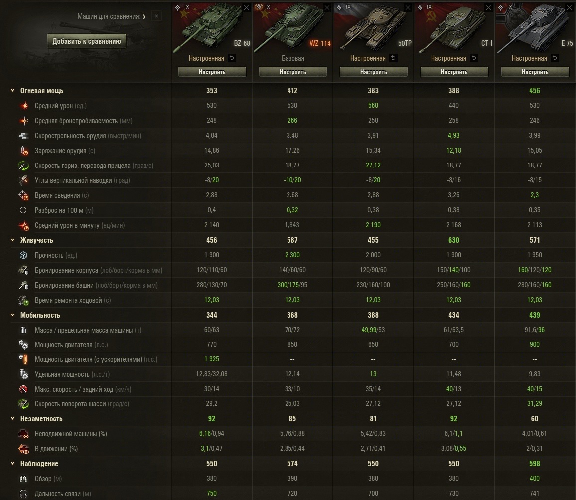Viewport: 576px width, 500px height.
Task: Click Настроить under the 50TP tank
Action: click(x=374, y=72)
